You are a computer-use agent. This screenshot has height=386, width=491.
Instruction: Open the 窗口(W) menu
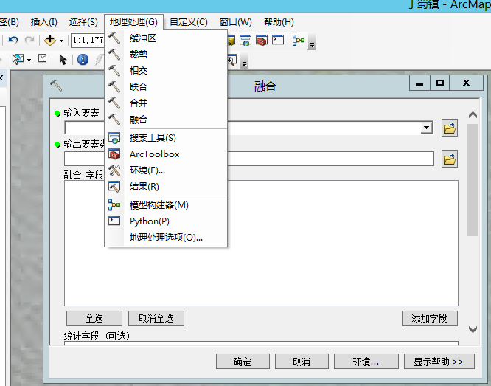(235, 22)
